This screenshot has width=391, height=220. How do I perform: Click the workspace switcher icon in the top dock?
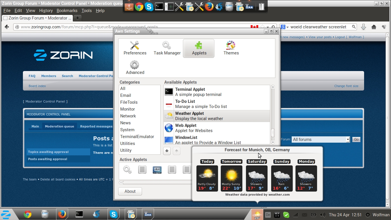[x=249, y=7]
